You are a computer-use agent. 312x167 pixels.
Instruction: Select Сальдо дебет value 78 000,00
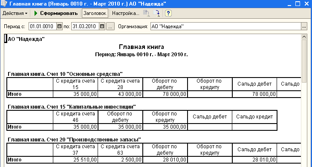tap(254, 94)
